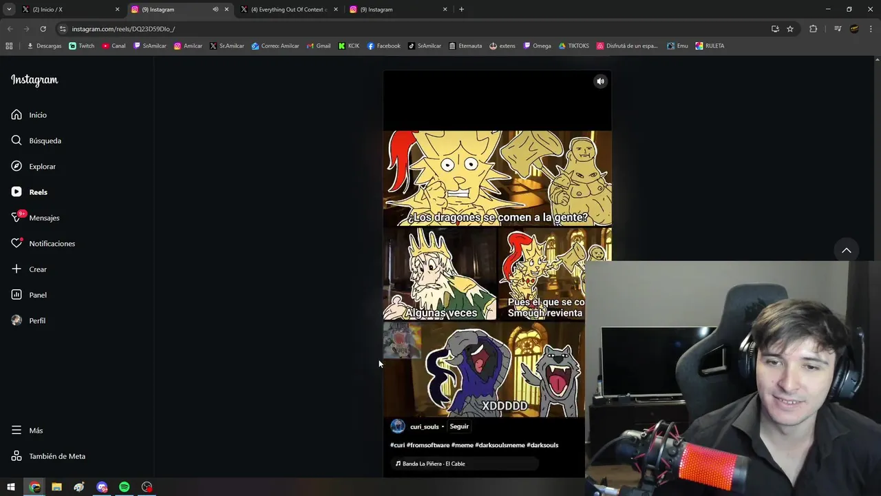The image size is (881, 496).
Task: Open the Facebook bookmark
Action: click(x=383, y=46)
